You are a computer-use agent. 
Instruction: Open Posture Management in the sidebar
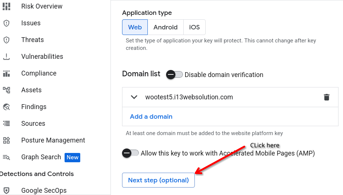[53, 140]
